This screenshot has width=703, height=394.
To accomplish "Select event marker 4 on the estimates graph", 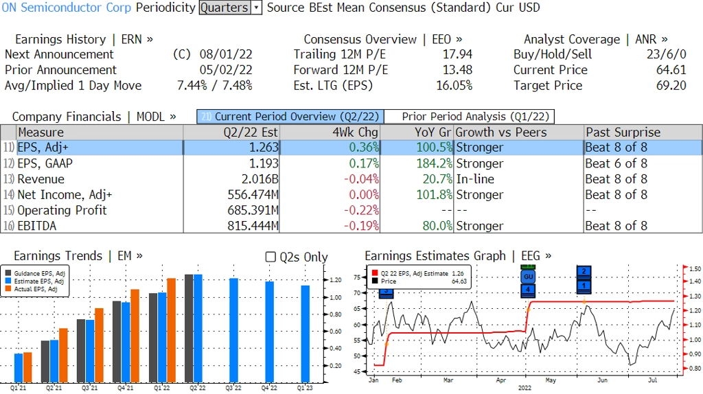I will coord(528,290).
